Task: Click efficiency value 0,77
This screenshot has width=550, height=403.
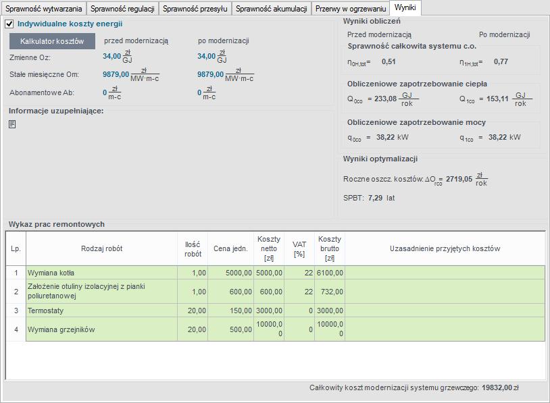Action: click(x=501, y=61)
